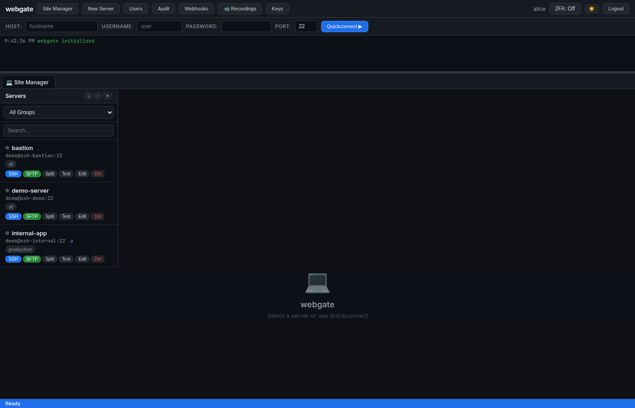The height and width of the screenshot is (408, 635).
Task: Open the All Groups dropdown
Action: (x=59, y=112)
